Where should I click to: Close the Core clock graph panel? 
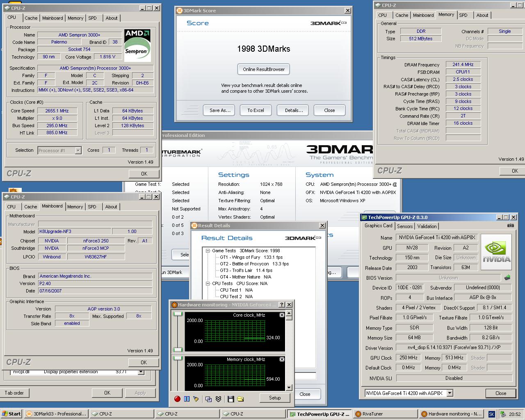point(282,315)
